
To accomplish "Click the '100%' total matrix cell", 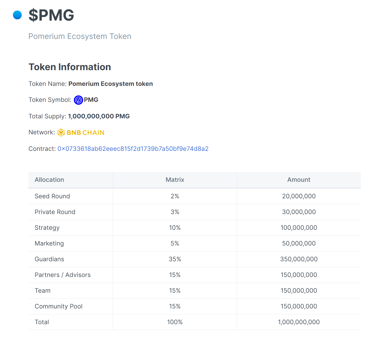I will (175, 322).
